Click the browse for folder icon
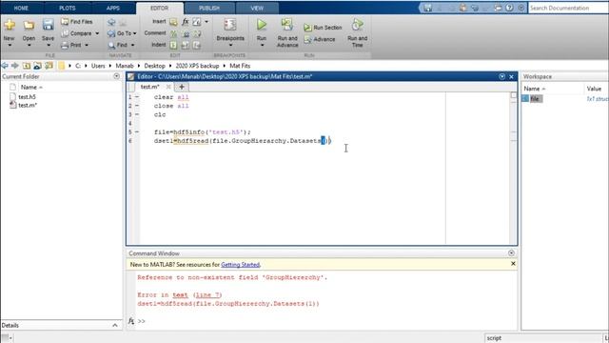 [x=38, y=66]
